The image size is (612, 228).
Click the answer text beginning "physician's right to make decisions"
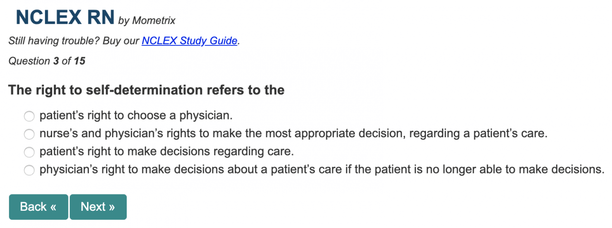322,169
